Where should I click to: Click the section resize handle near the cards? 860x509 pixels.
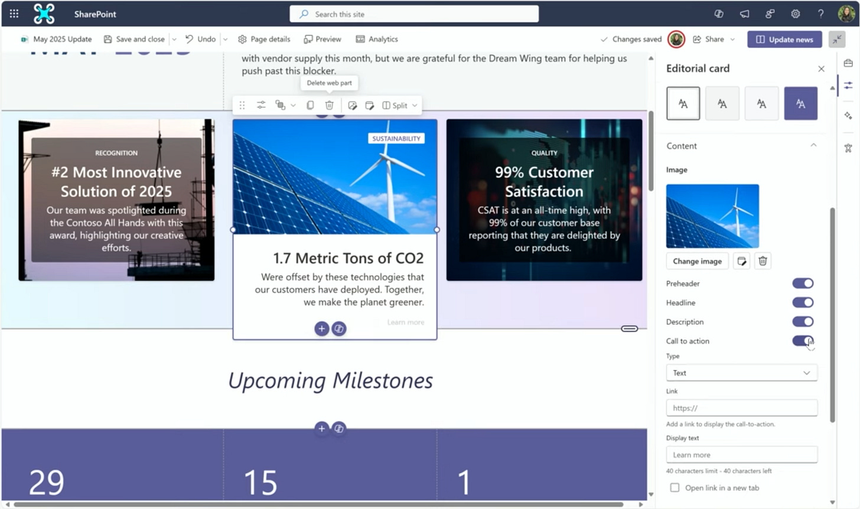(x=629, y=329)
